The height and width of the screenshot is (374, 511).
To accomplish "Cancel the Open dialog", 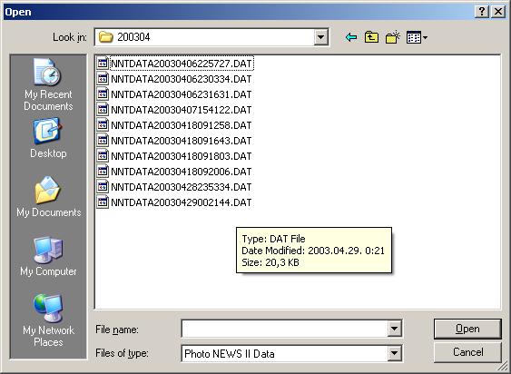I will 467,352.
